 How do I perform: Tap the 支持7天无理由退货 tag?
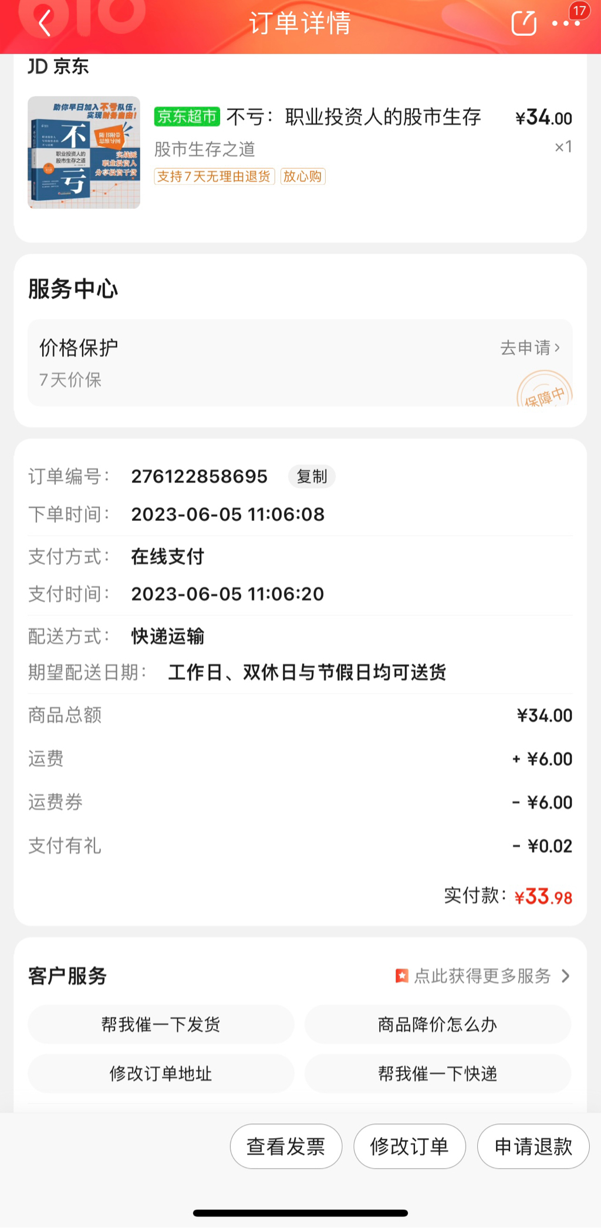pyautogui.click(x=214, y=176)
